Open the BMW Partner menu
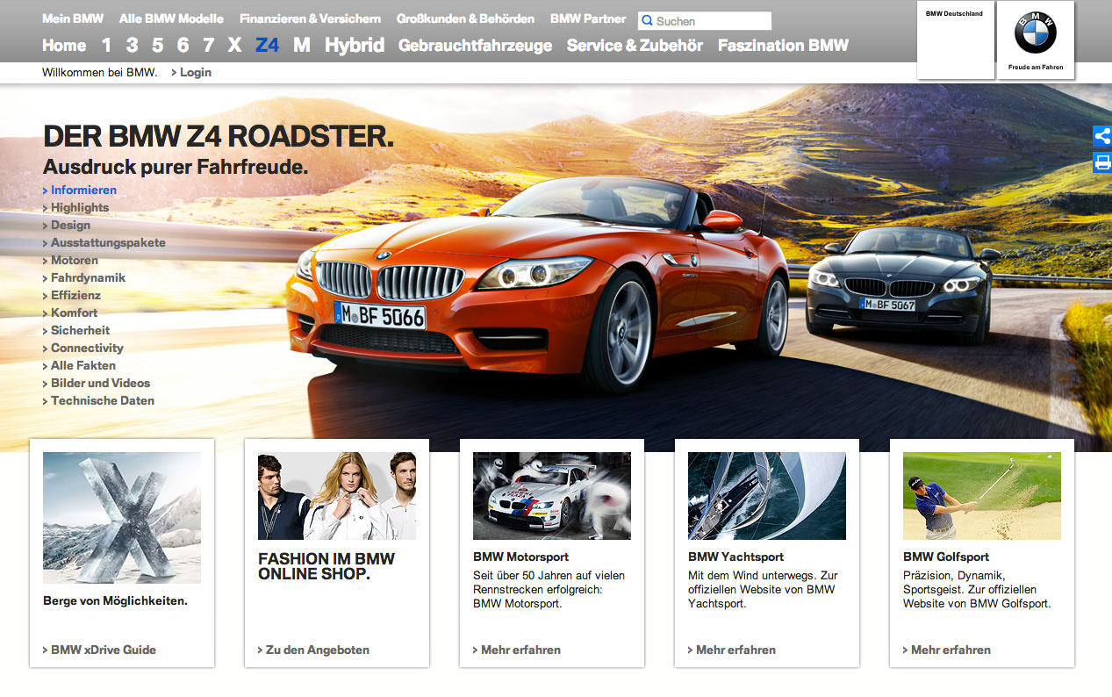Screen dimensions: 1112x697 click(588, 18)
